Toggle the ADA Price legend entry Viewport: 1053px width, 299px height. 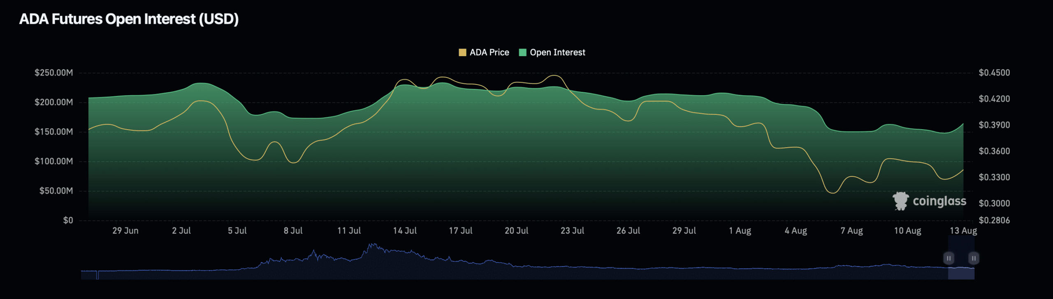click(484, 52)
